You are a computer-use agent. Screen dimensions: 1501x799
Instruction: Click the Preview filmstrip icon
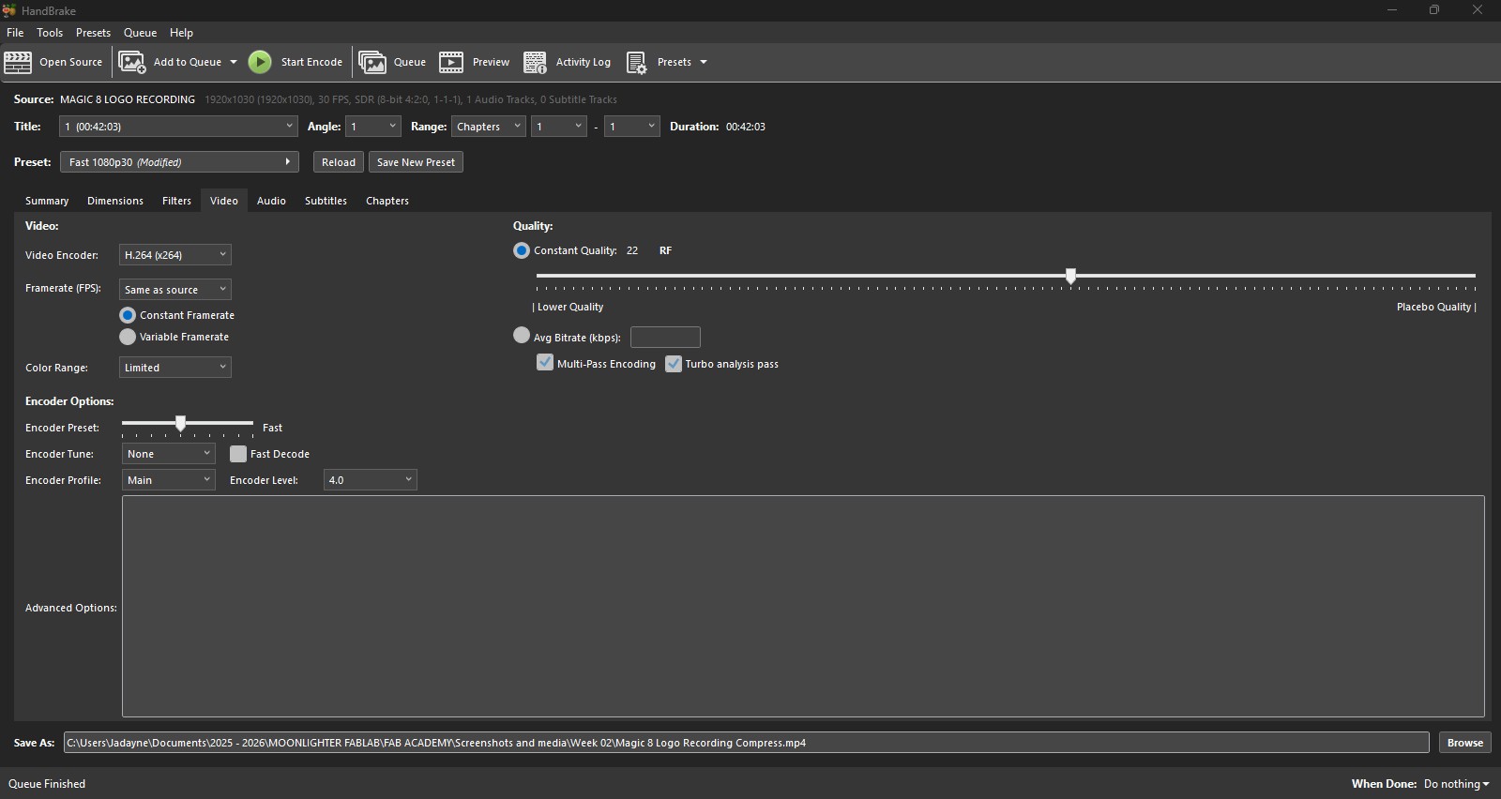pyautogui.click(x=451, y=62)
